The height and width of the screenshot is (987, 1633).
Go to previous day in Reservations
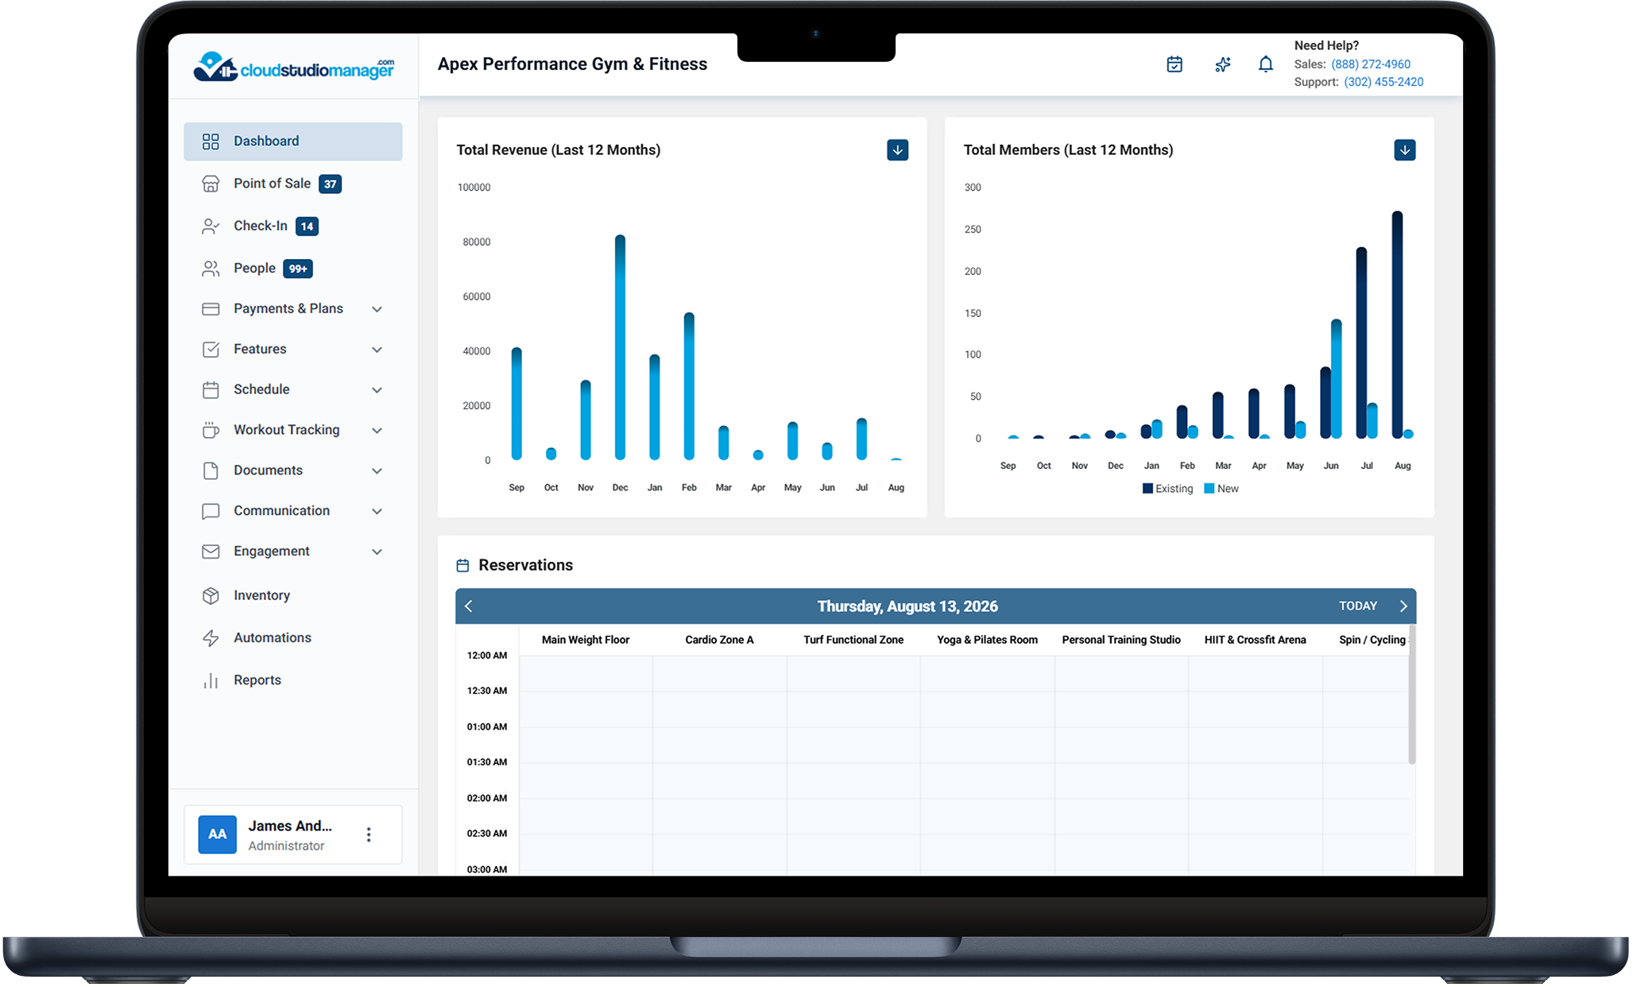[469, 606]
